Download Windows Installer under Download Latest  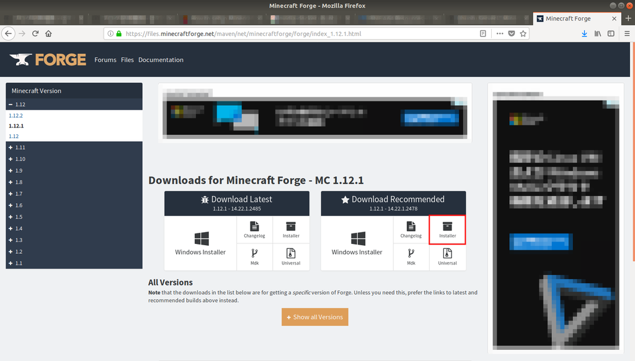[x=200, y=243]
